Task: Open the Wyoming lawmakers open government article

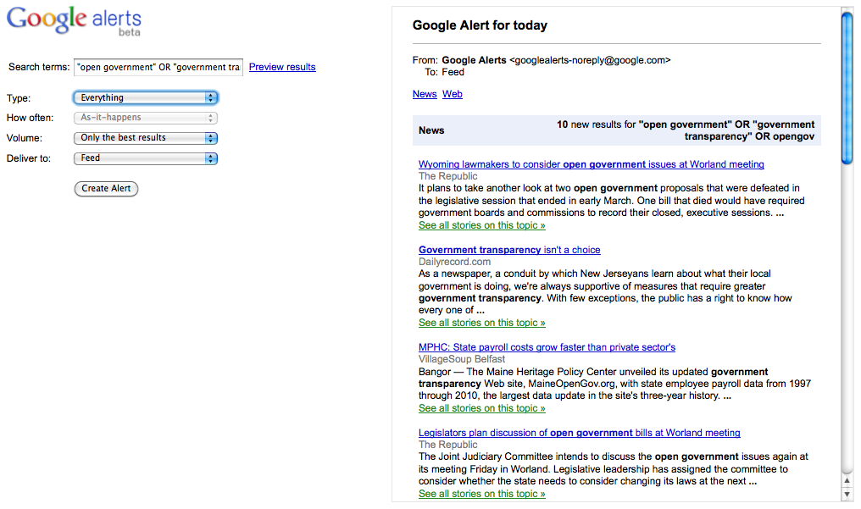Action: pyautogui.click(x=591, y=164)
